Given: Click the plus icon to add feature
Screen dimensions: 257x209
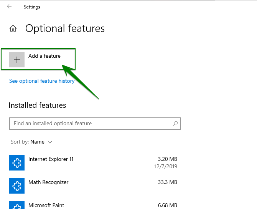Looking at the screenshot, I should click(17, 60).
